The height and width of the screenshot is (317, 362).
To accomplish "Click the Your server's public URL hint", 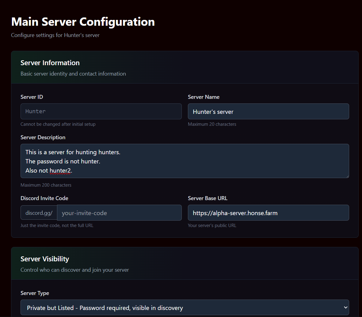I will 212,225.
